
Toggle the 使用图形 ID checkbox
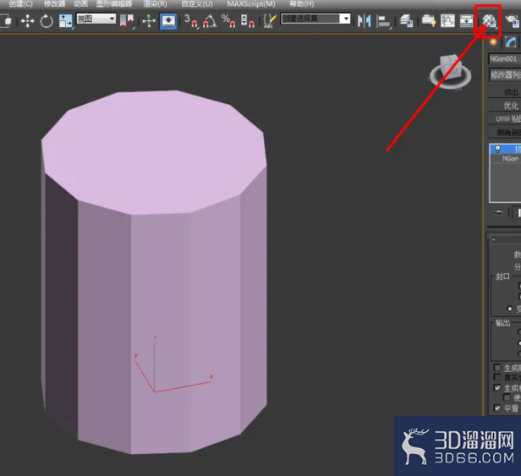click(507, 397)
